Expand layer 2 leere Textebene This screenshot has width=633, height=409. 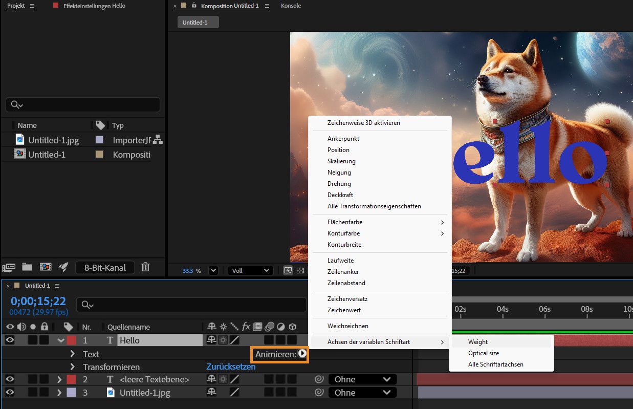click(59, 379)
